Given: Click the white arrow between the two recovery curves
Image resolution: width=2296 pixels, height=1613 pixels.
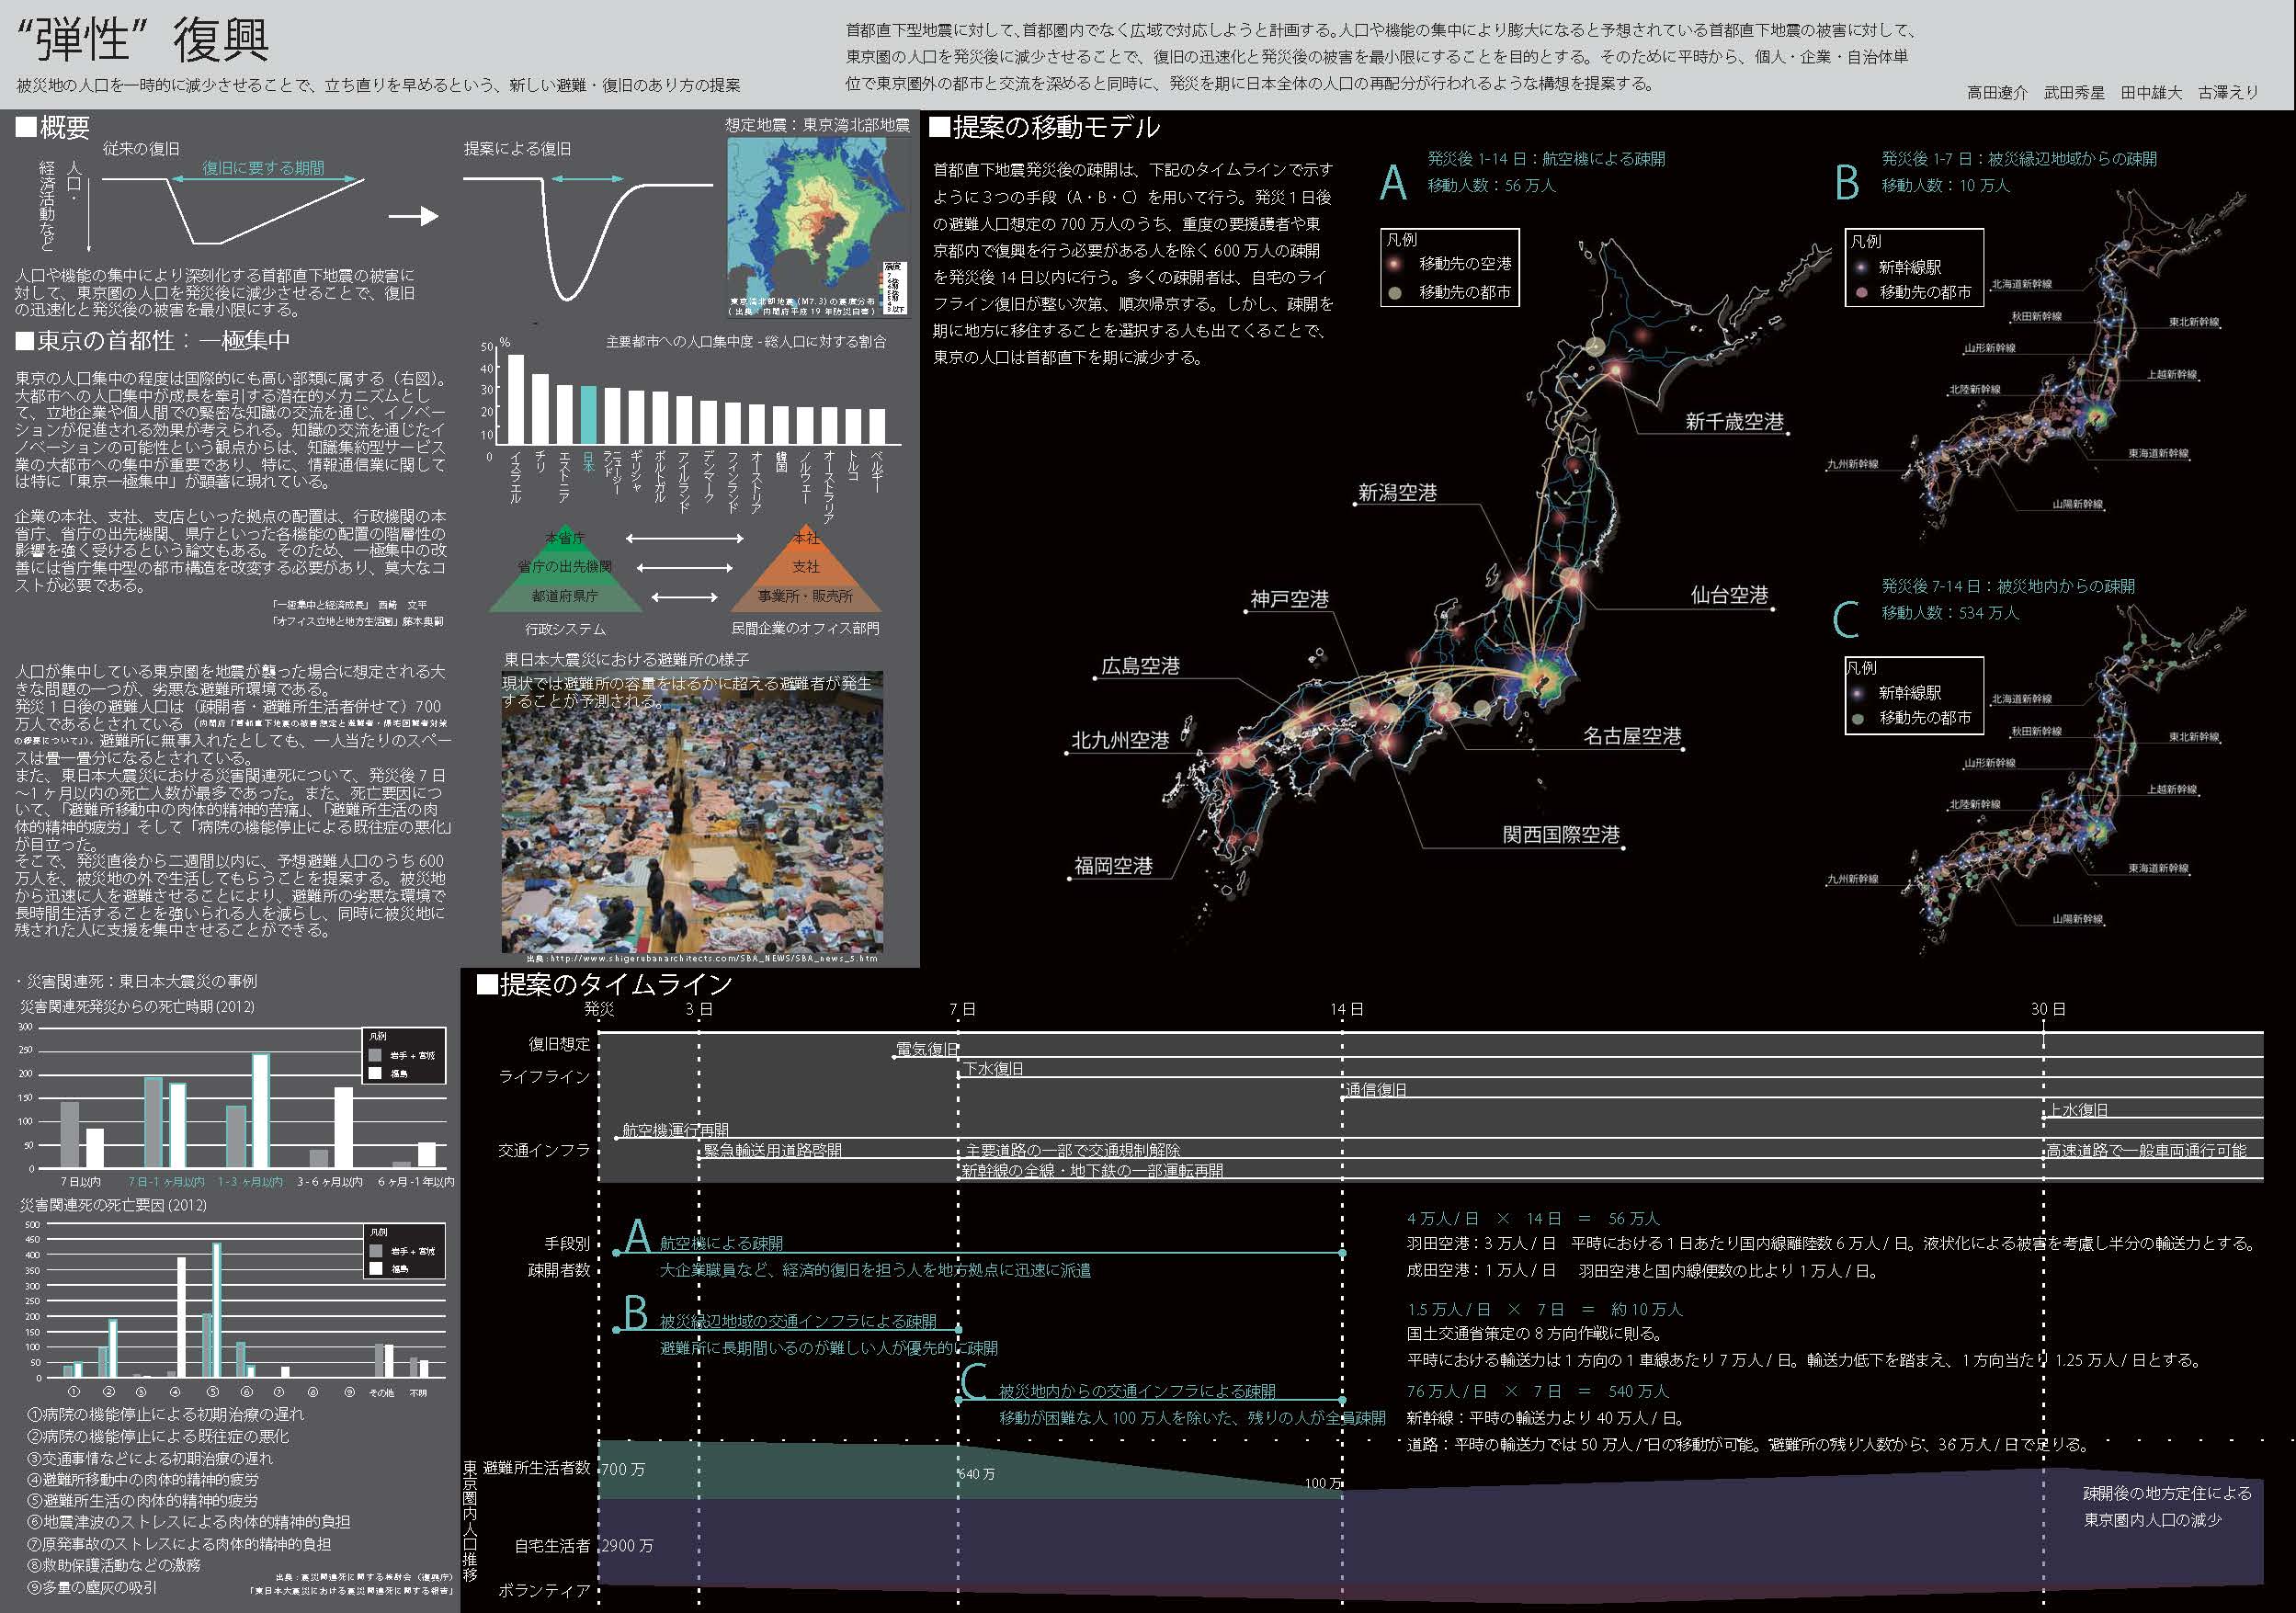Looking at the screenshot, I should [x=414, y=216].
